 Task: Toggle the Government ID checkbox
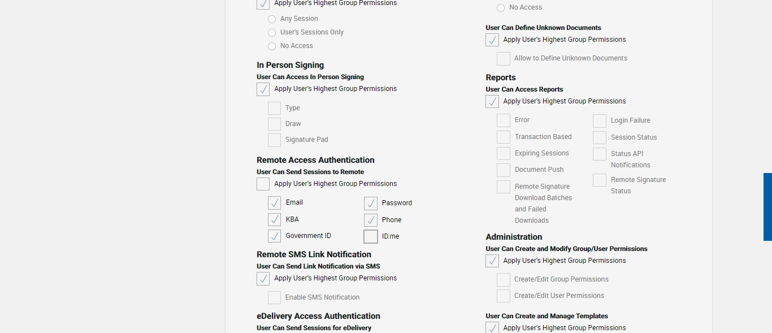(275, 236)
